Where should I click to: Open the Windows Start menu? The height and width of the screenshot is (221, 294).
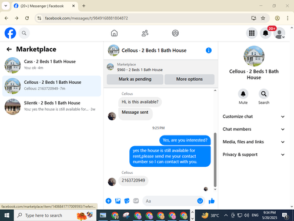pos(6,215)
